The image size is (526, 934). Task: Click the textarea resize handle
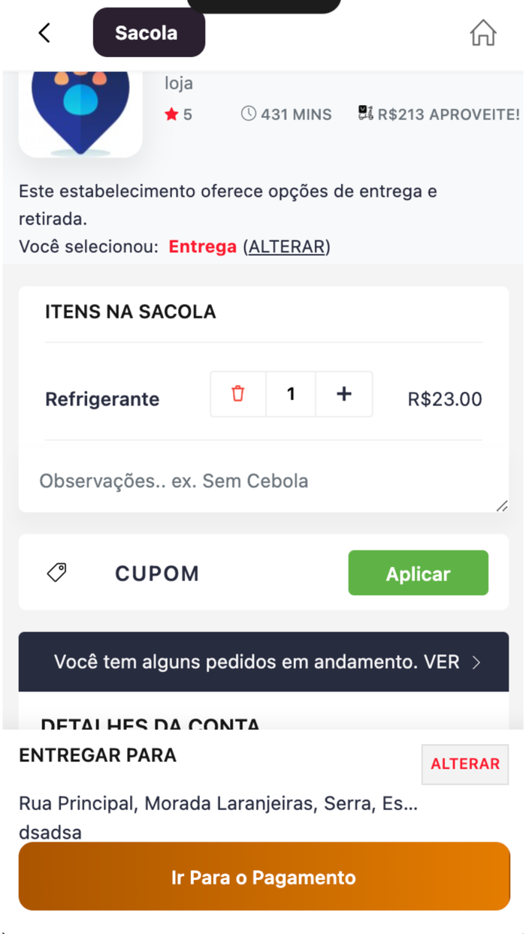[x=501, y=506]
